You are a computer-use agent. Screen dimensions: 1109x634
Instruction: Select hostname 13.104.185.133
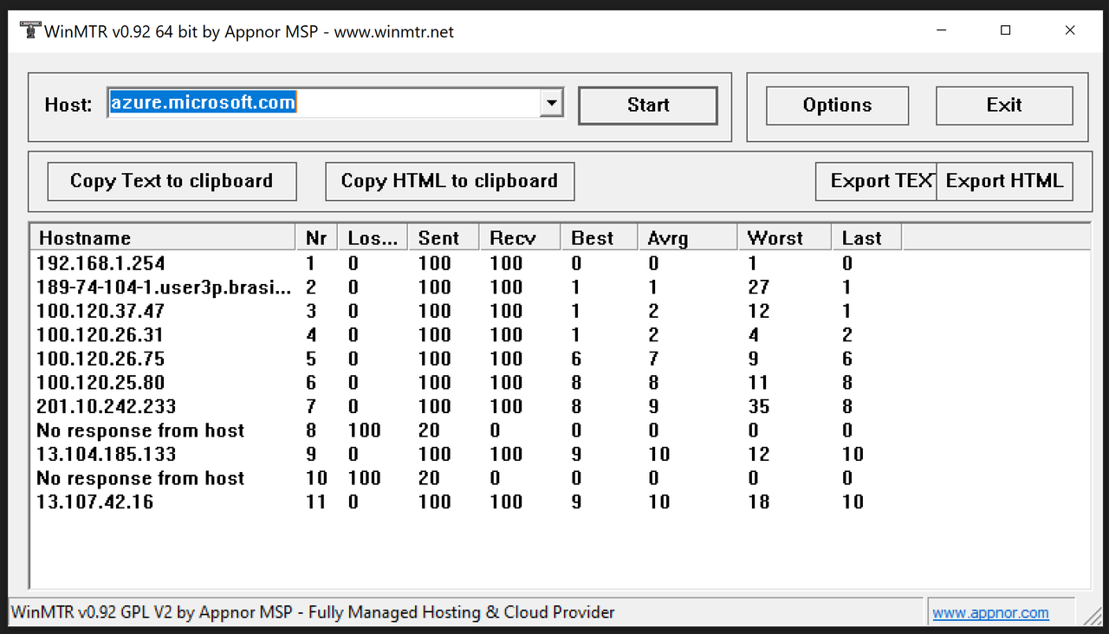tap(106, 454)
